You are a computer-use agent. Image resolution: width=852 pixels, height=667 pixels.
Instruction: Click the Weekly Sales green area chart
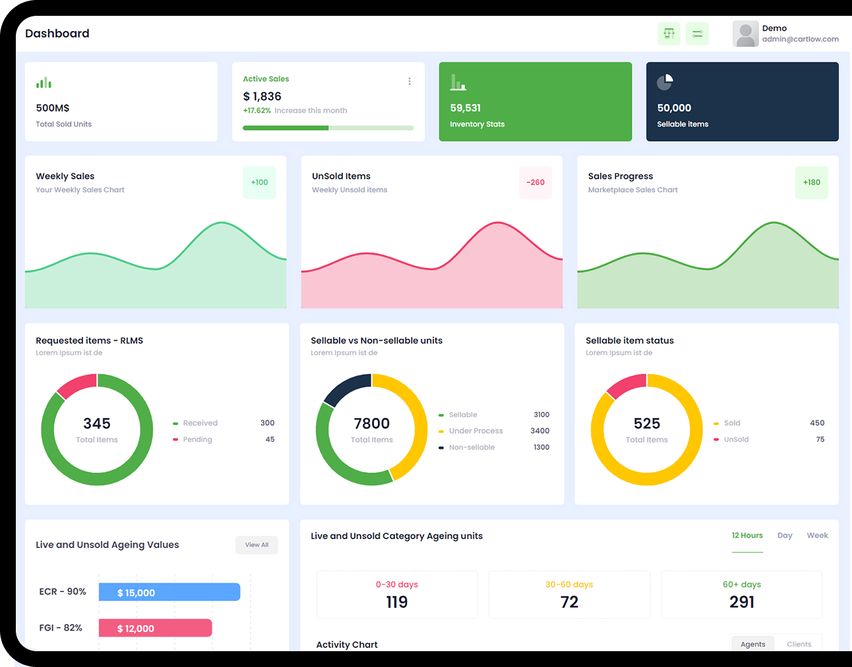(x=156, y=265)
